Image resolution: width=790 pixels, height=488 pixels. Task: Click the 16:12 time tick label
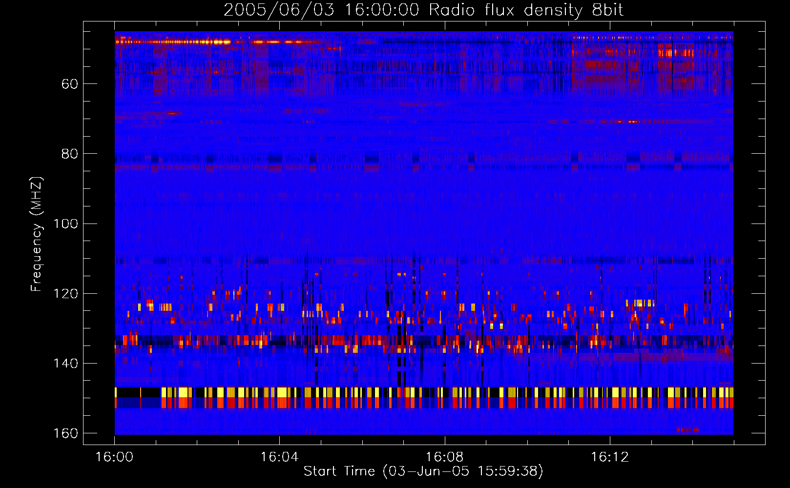610,457
